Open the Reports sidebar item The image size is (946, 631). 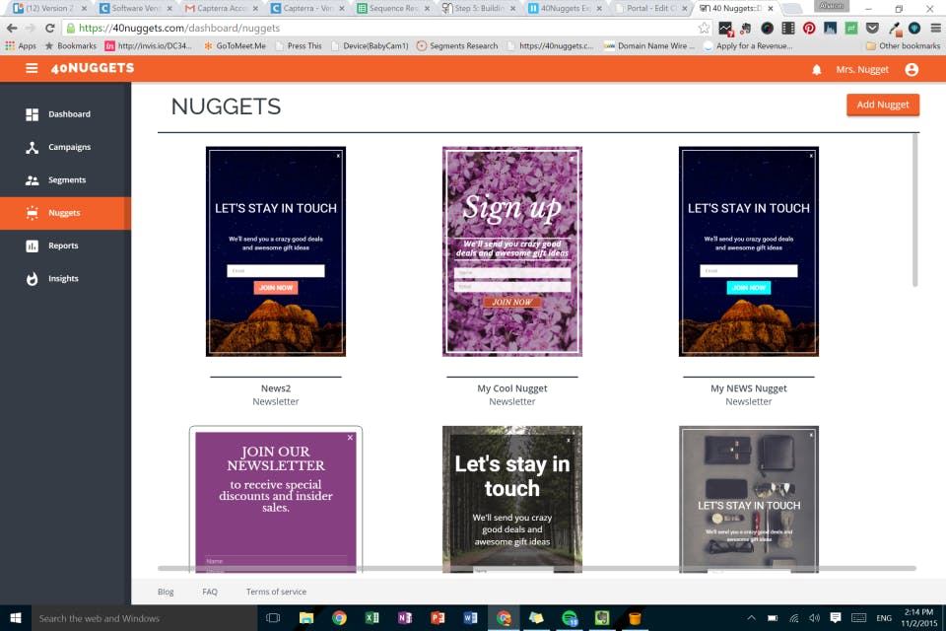pyautogui.click(x=65, y=245)
